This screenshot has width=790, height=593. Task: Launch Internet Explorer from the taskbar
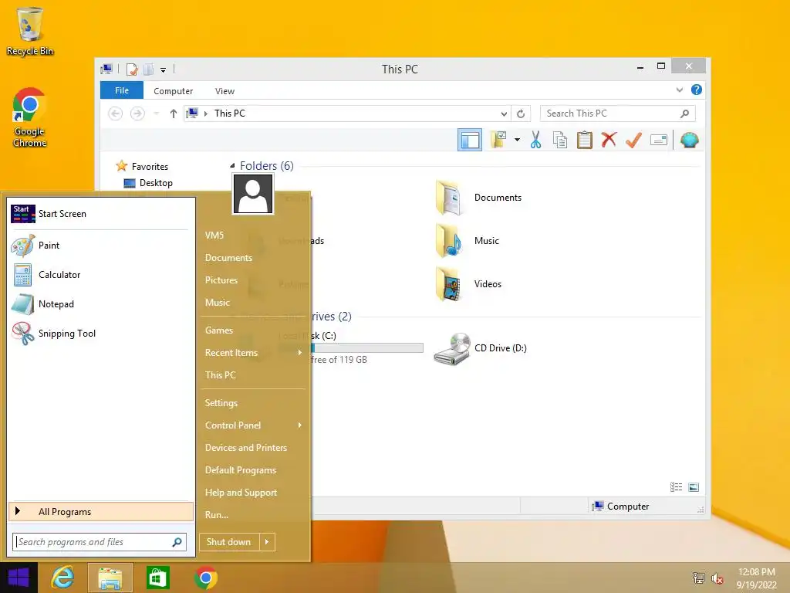(x=63, y=578)
